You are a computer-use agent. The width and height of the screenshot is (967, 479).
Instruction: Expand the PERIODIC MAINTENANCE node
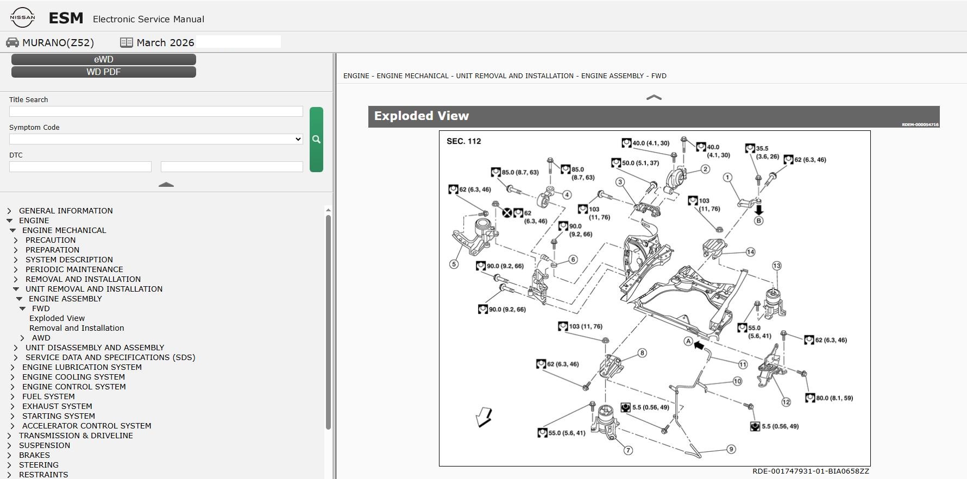coord(16,269)
